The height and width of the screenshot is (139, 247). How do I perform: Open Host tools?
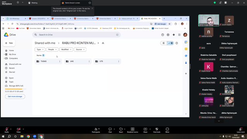click(157, 130)
